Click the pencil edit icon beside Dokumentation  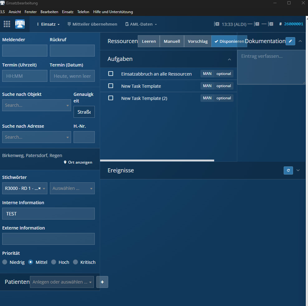coord(290,41)
